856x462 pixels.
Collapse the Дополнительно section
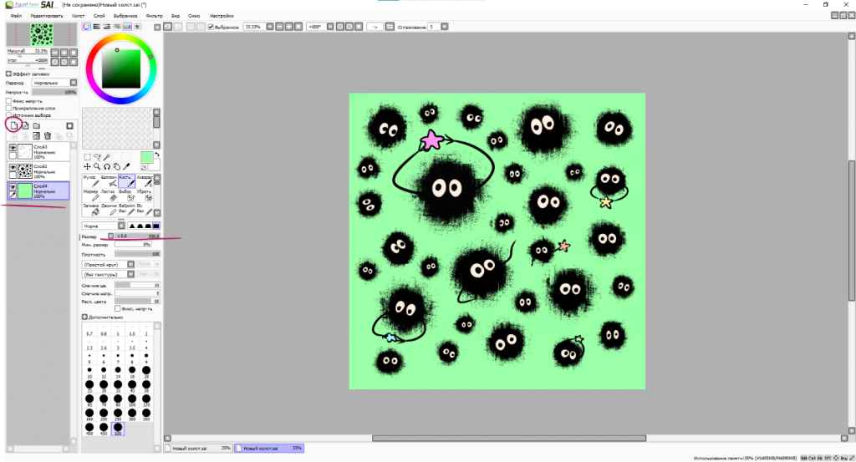point(84,317)
